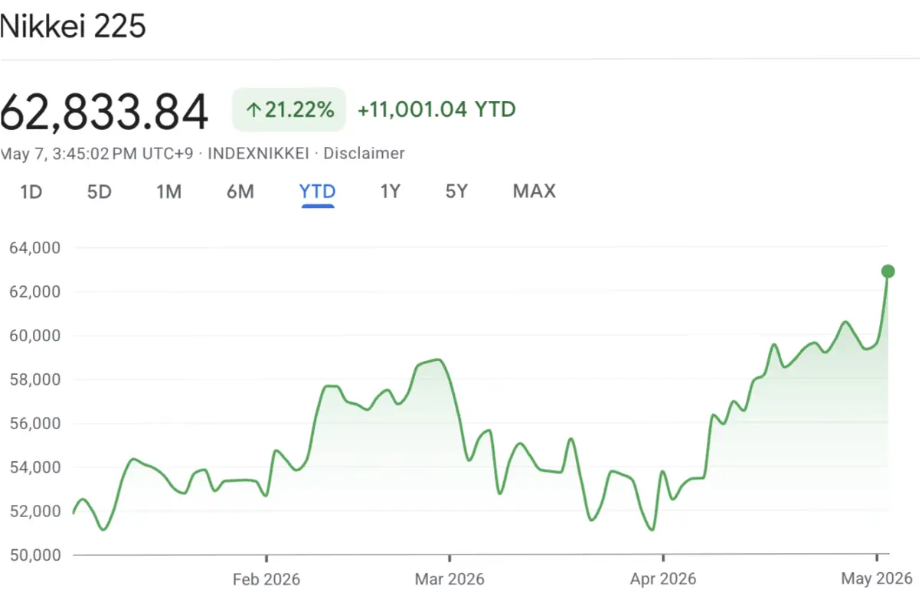The image size is (922, 615).
Task: Switch chart to MAX range
Action: pos(535,191)
